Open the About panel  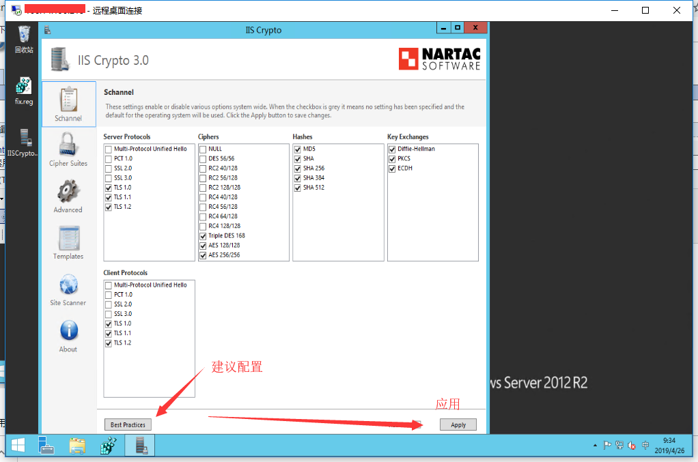pos(68,334)
